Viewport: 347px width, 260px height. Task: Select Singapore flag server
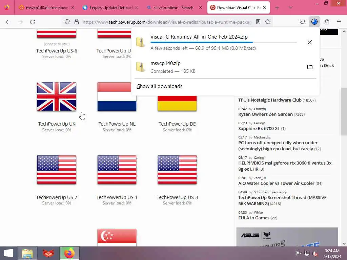(x=117, y=238)
